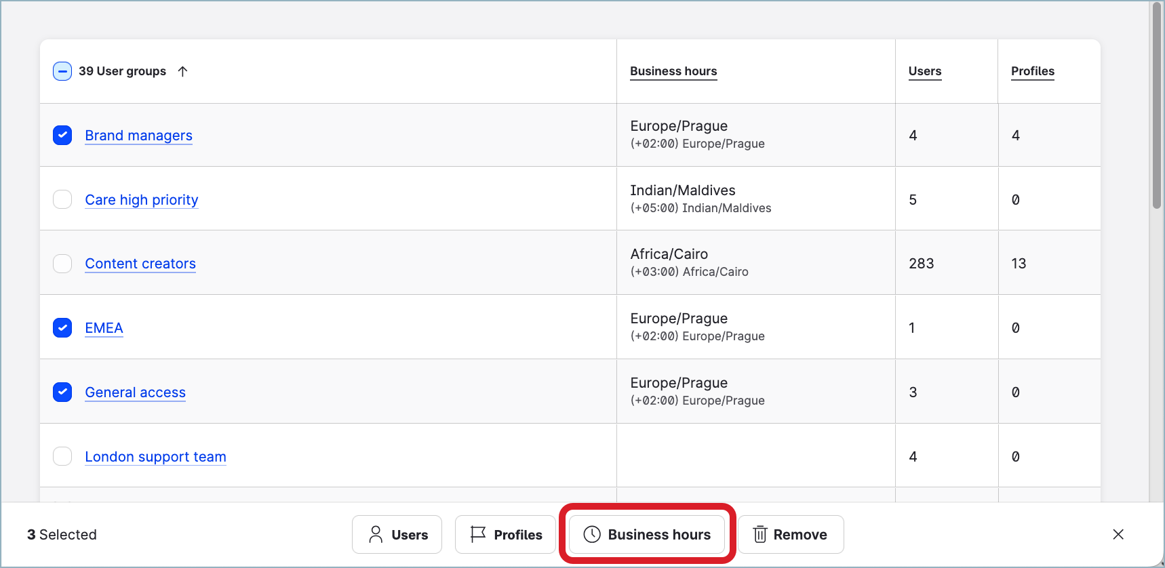Uncheck the EMEA group checkbox
Image resolution: width=1165 pixels, height=568 pixels.
click(x=62, y=328)
